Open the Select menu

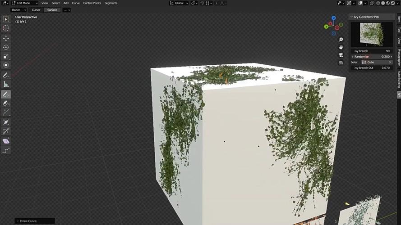coord(55,3)
